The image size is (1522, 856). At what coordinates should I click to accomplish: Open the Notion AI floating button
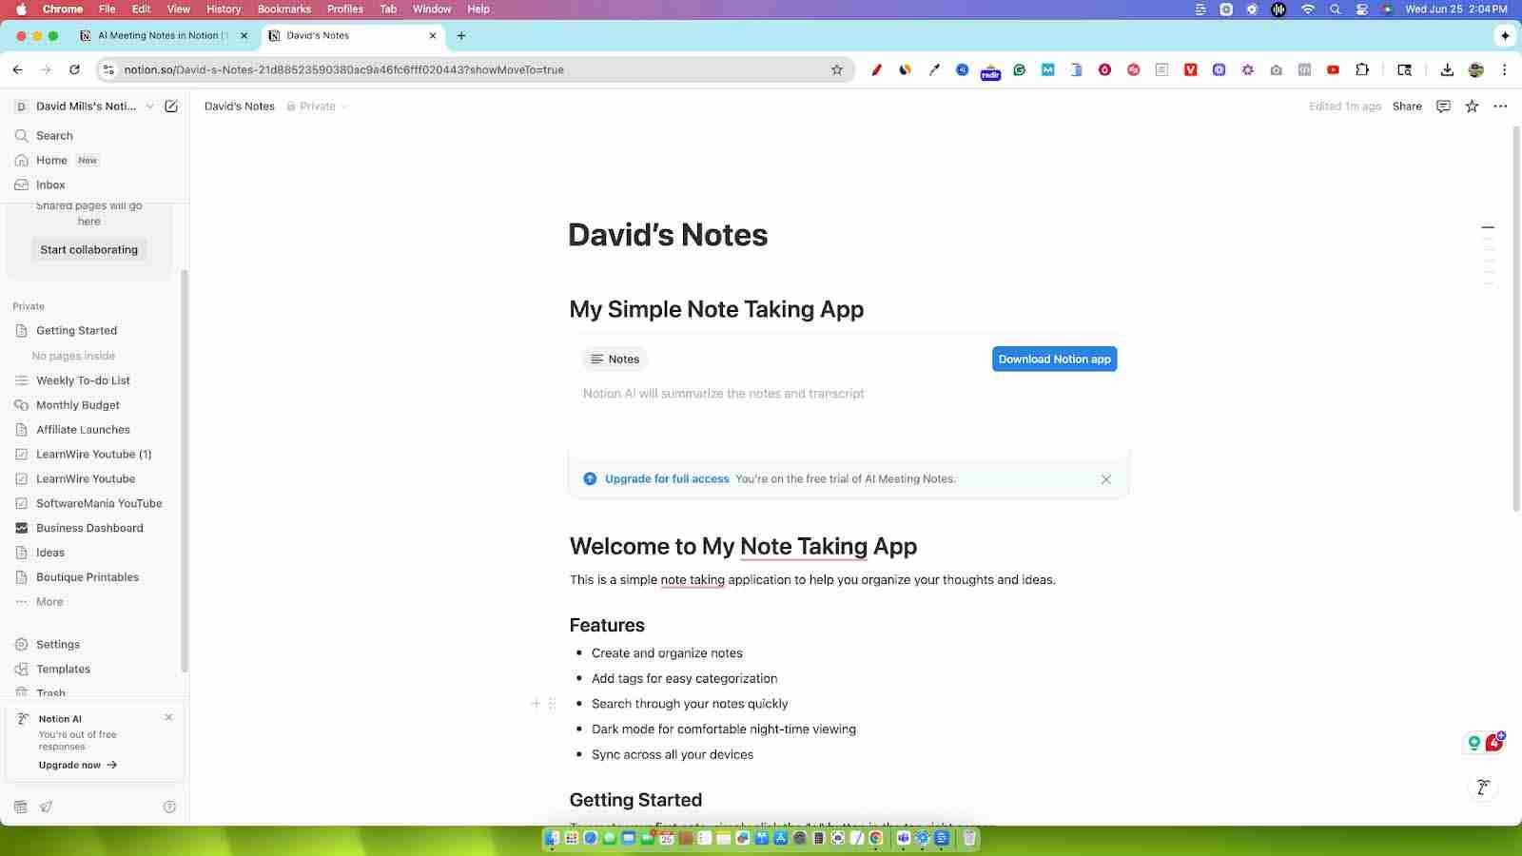[1482, 787]
